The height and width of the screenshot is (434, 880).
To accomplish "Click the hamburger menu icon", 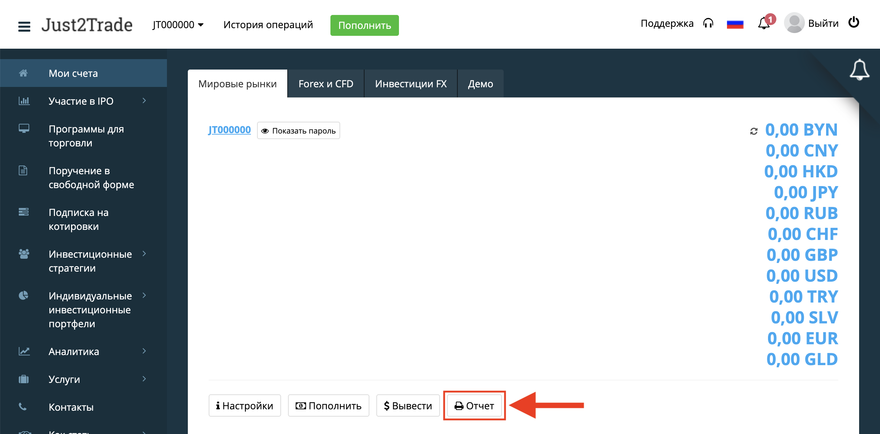I will pos(24,26).
